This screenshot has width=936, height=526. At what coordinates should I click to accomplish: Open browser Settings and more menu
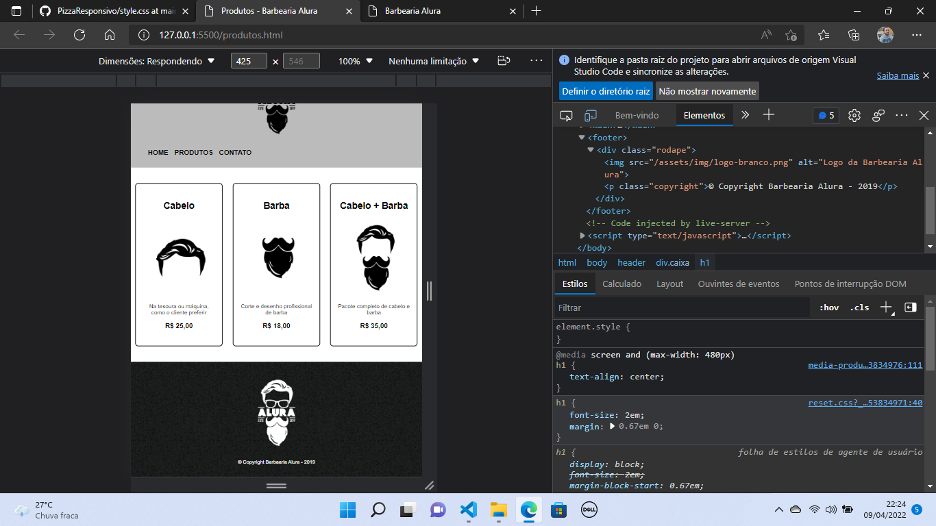(x=917, y=35)
